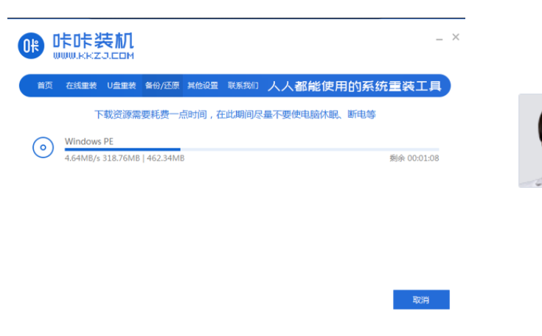The height and width of the screenshot is (336, 542).
Task: Click the 咔咔装机 round logo icon
Action: pos(31,46)
